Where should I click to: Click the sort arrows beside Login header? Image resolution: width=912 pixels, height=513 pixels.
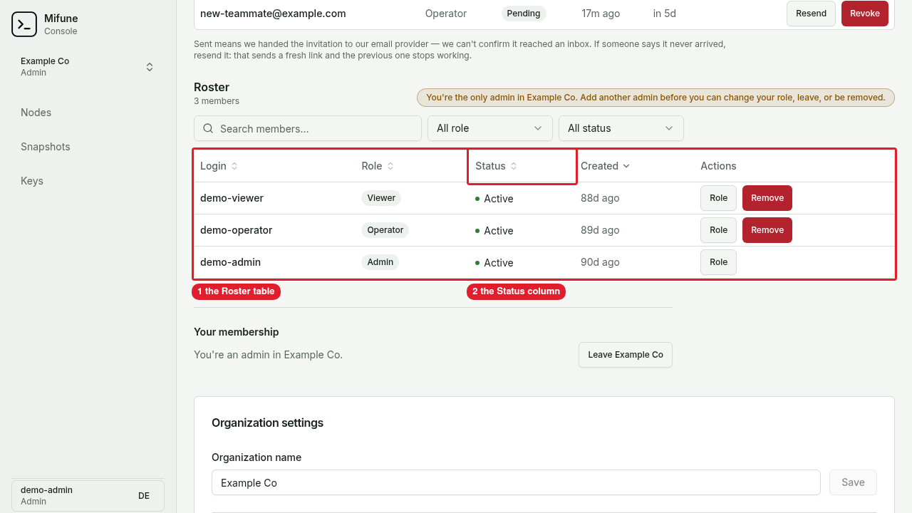234,166
